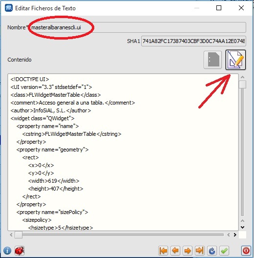Viewport: 254px width, 258px height.
Task: Click the vertical scrollbar down arrow
Action: point(242,227)
